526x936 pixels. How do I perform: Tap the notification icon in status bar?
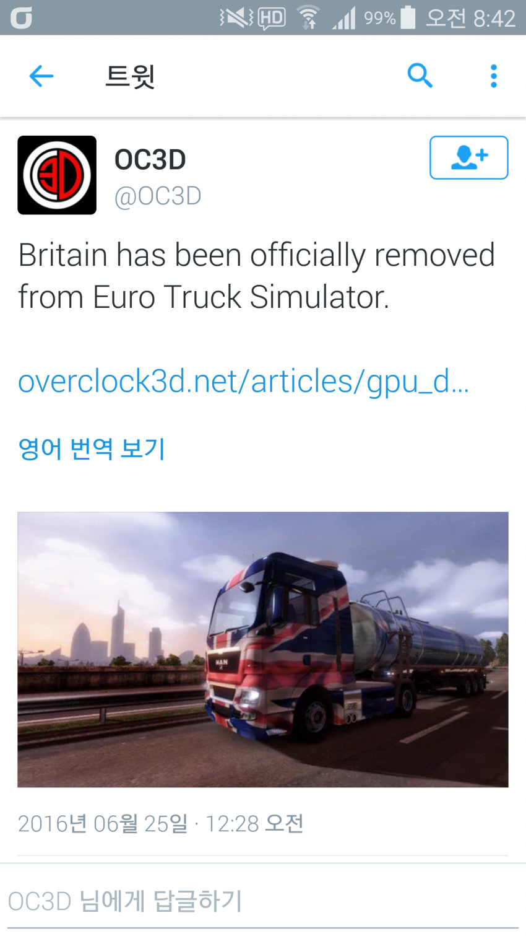(x=21, y=17)
